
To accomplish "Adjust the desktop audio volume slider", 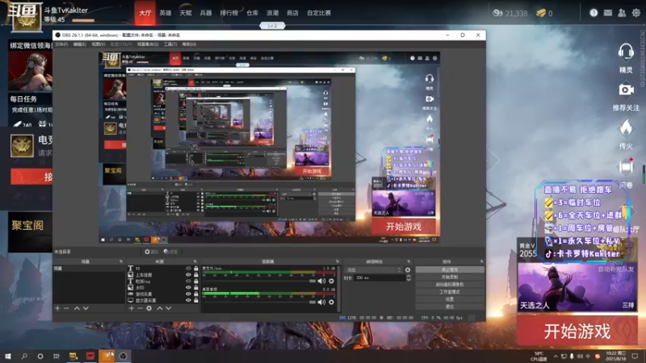I will [x=313, y=302].
